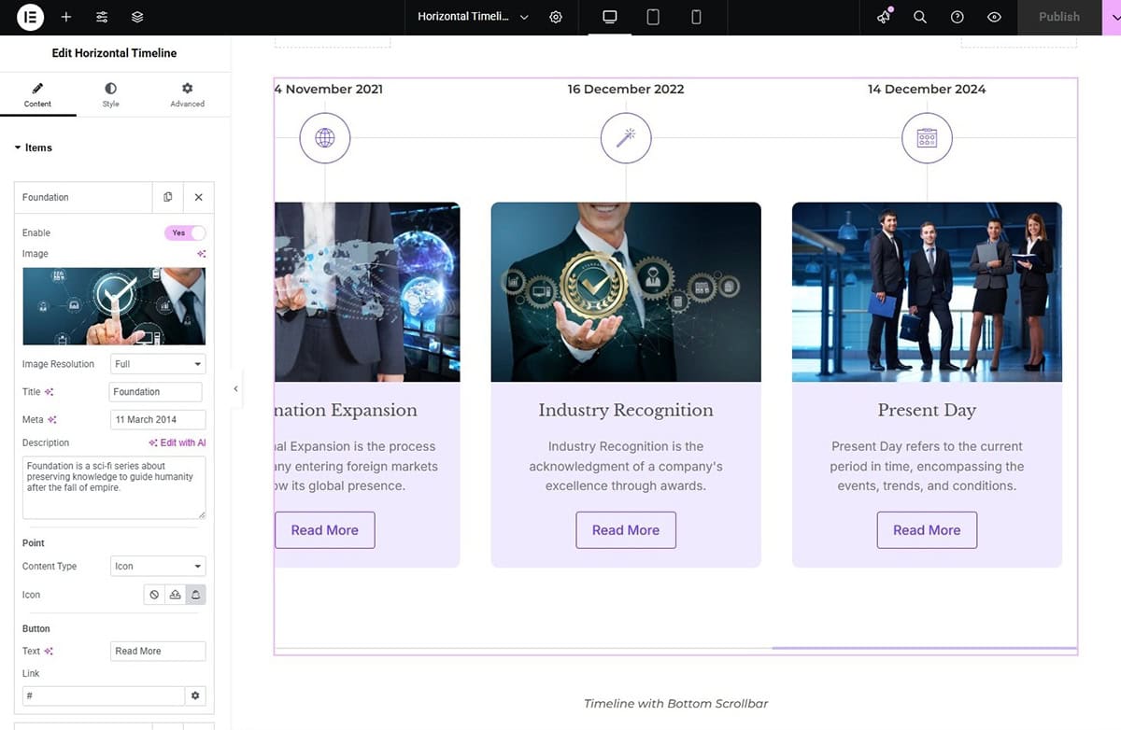Click the globe timeline point icon

(324, 138)
